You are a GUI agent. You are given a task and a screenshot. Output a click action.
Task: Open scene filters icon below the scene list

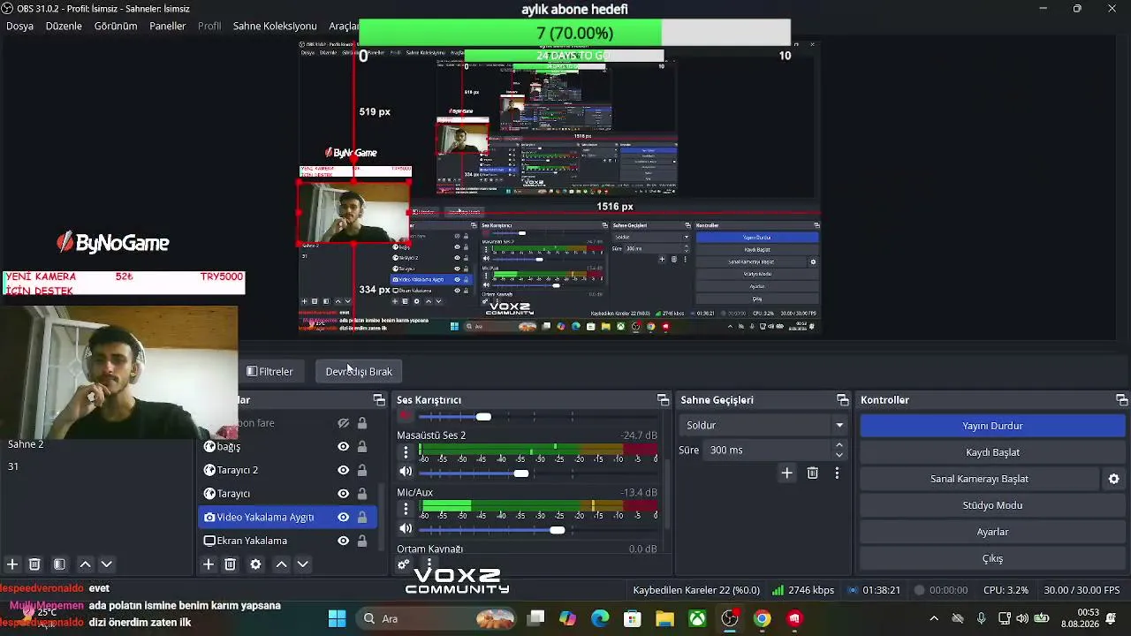pyautogui.click(x=59, y=564)
